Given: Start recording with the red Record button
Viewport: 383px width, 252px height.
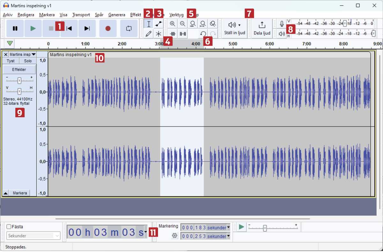Looking at the screenshot, I should tap(108, 28).
